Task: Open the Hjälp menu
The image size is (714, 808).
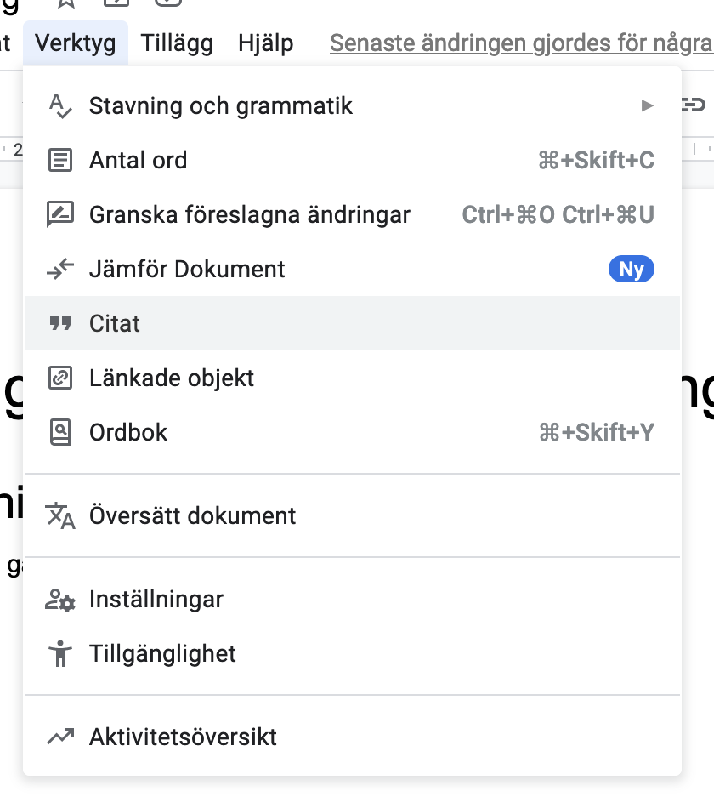Action: point(266,43)
